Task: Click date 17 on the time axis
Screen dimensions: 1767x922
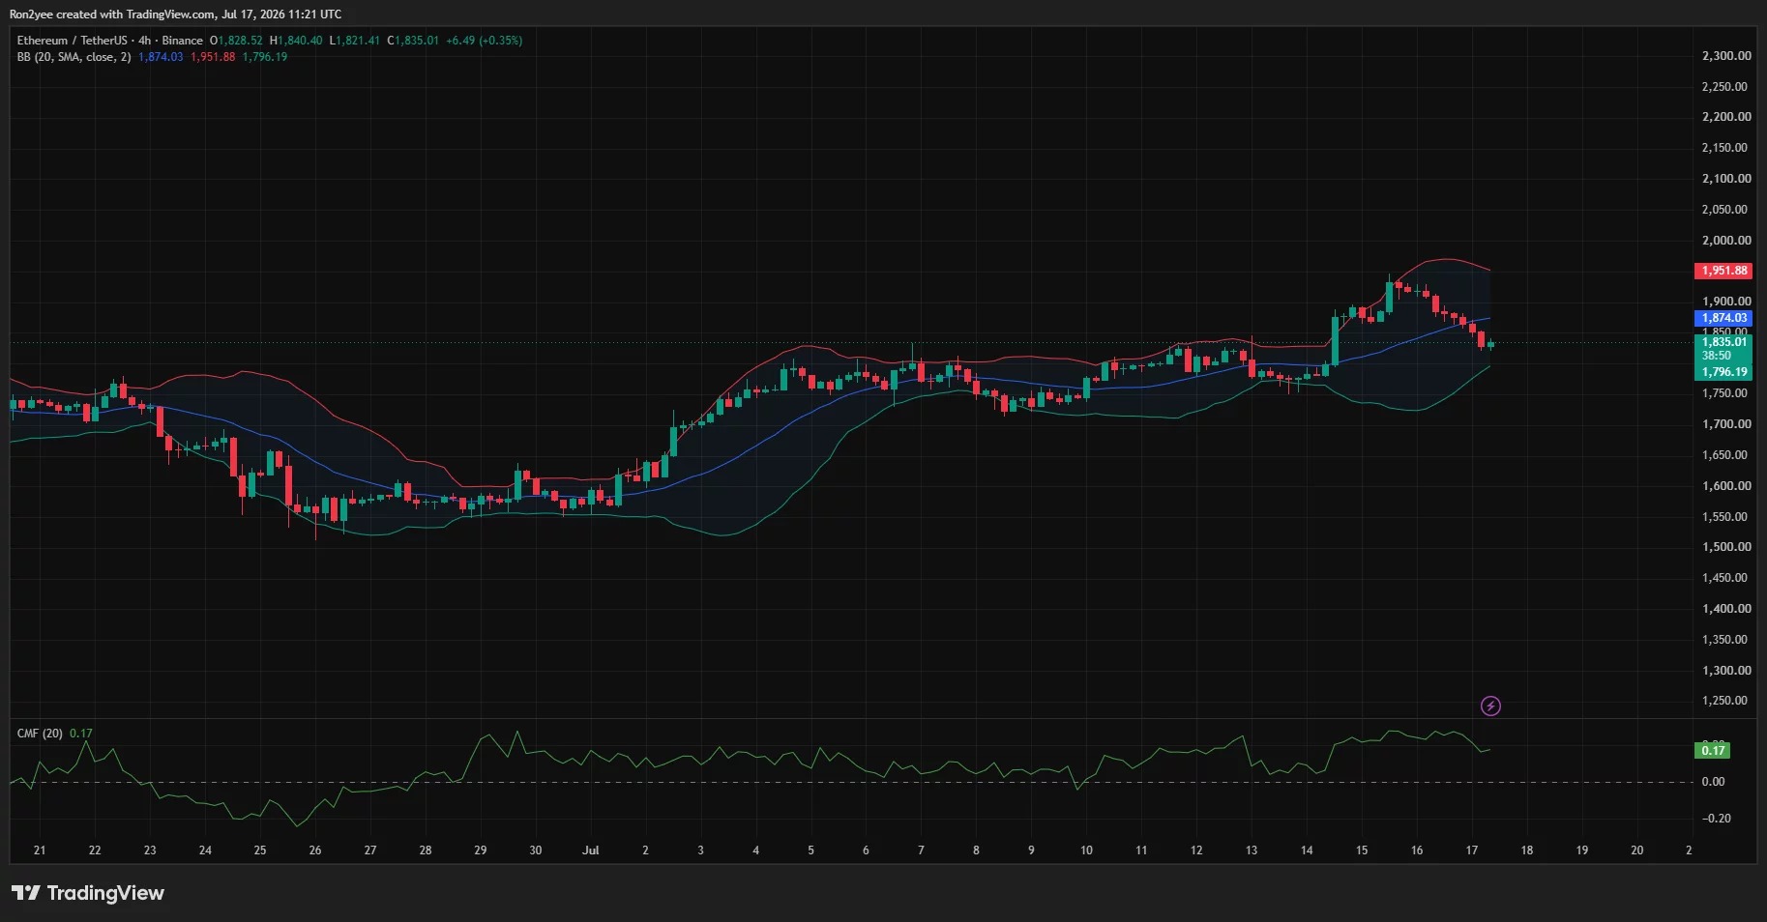Action: click(x=1472, y=850)
